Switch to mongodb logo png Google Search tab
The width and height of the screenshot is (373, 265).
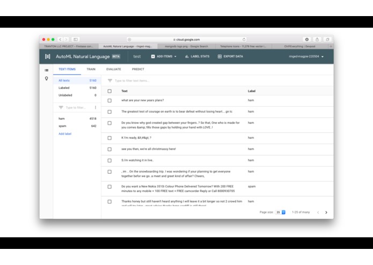186,46
